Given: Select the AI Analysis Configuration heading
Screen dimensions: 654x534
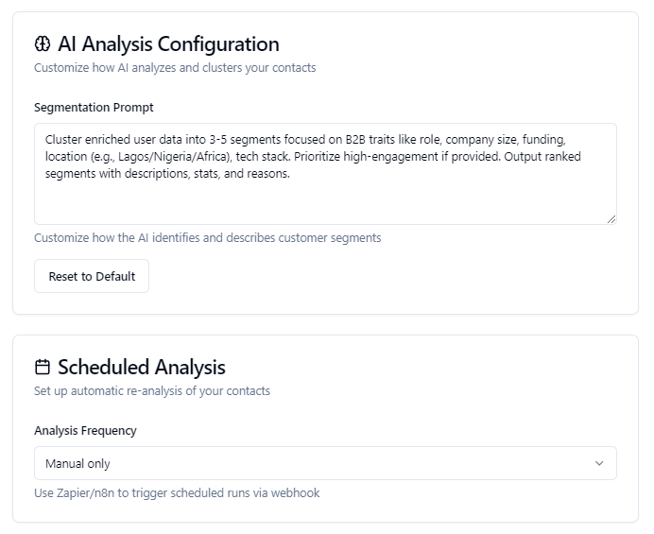Looking at the screenshot, I should 168,44.
